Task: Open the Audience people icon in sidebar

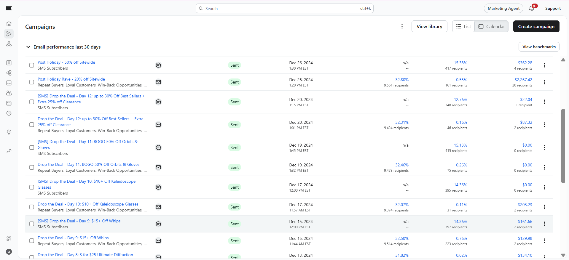Action: coord(9,93)
